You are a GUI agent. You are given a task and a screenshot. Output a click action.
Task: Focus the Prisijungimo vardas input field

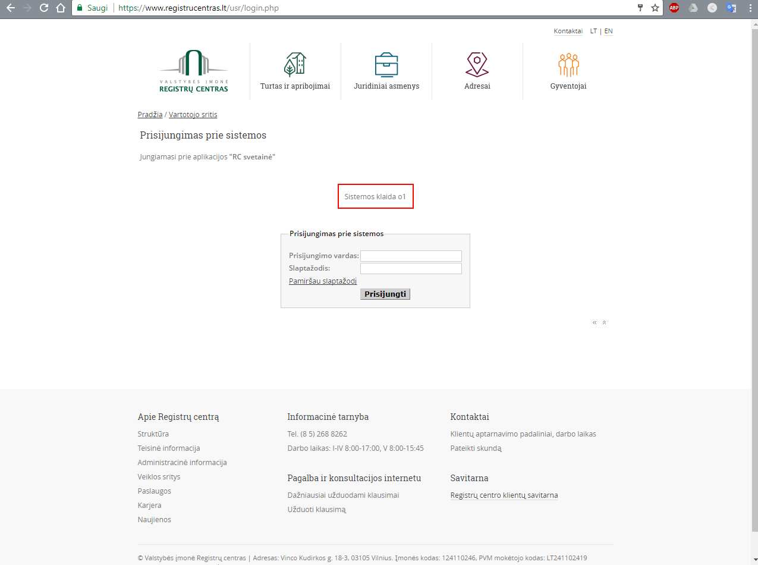(411, 256)
